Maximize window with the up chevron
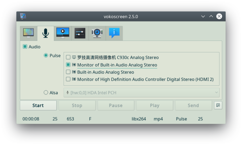The width and height of the screenshot is (242, 145). tap(211, 16)
